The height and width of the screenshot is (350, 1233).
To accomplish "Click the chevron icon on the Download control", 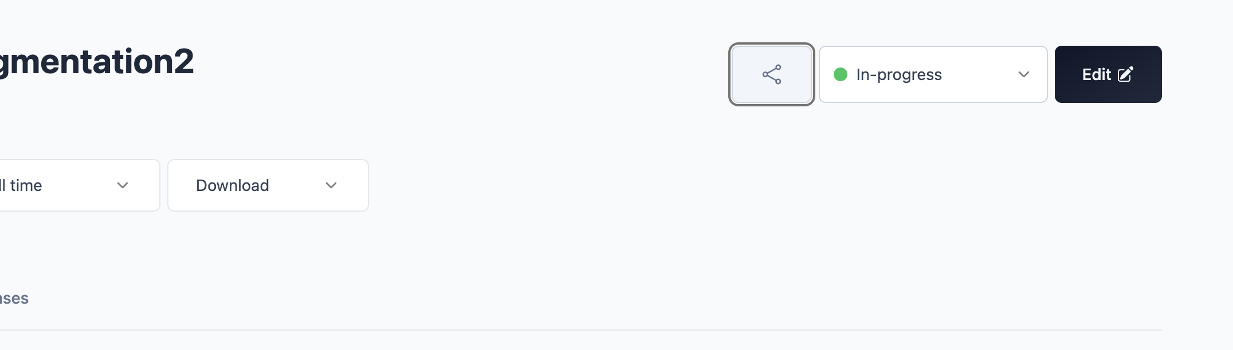I will (331, 185).
